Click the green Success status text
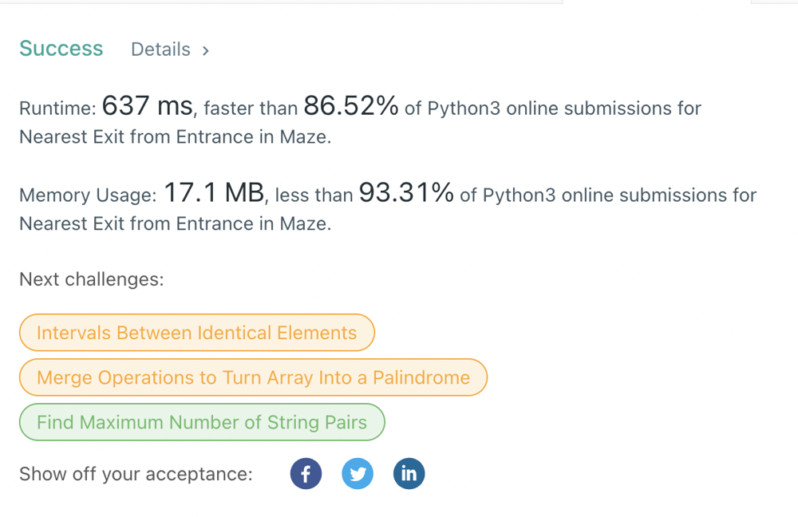 click(x=61, y=49)
